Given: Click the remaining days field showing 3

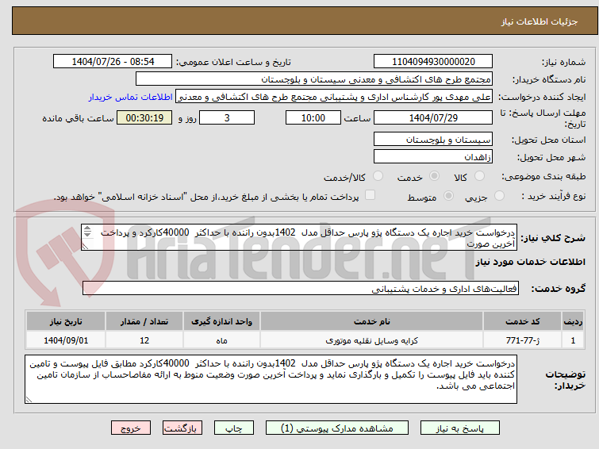Looking at the screenshot, I should [227, 117].
